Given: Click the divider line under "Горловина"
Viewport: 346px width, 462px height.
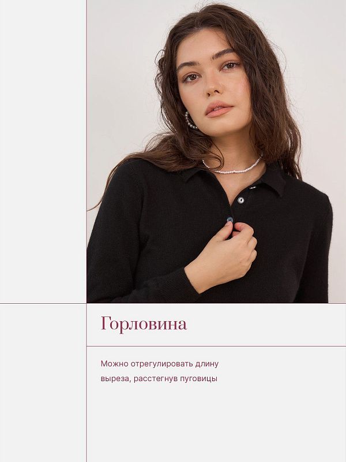Looking at the screenshot, I should point(216,346).
